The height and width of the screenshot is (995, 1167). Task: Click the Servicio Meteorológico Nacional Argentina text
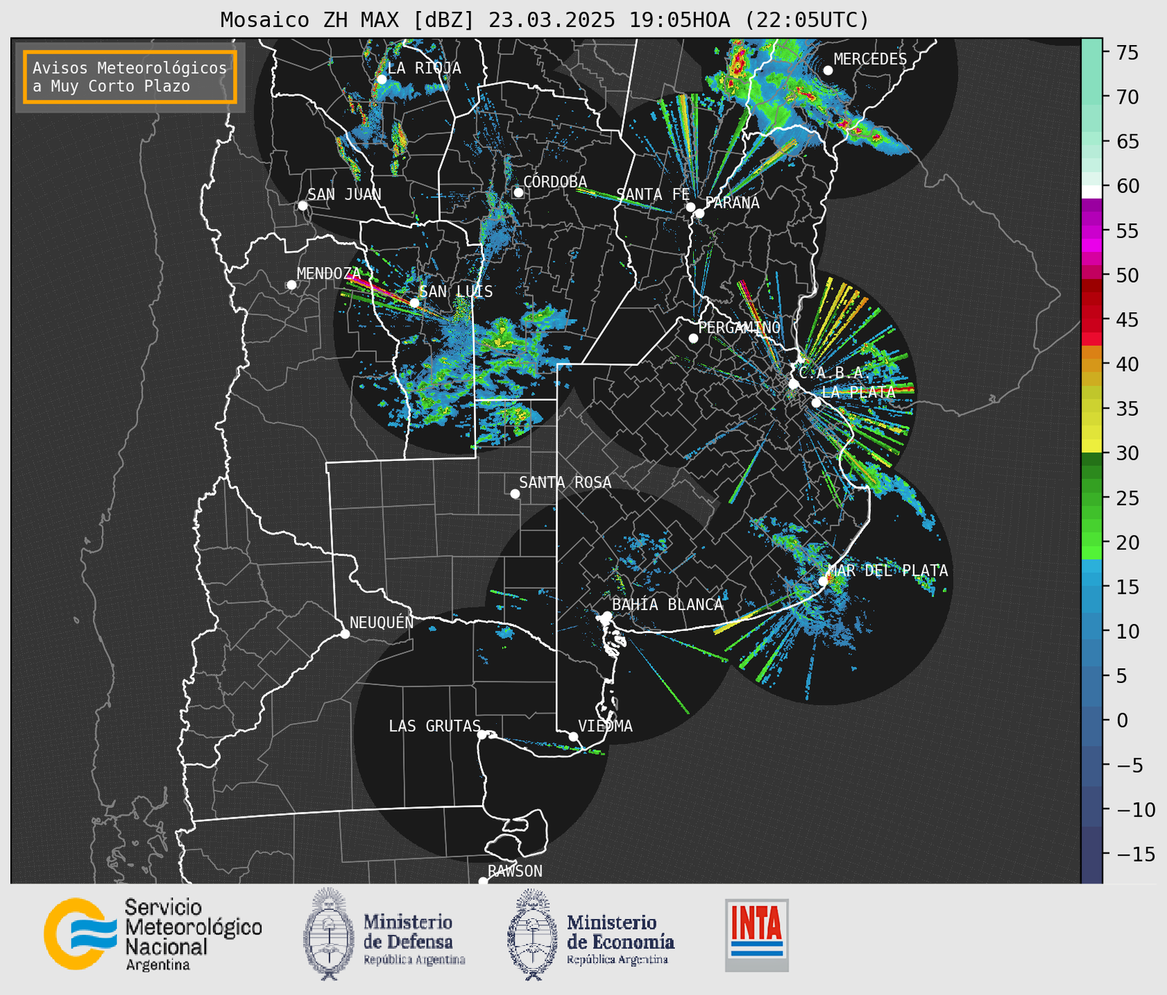193,934
